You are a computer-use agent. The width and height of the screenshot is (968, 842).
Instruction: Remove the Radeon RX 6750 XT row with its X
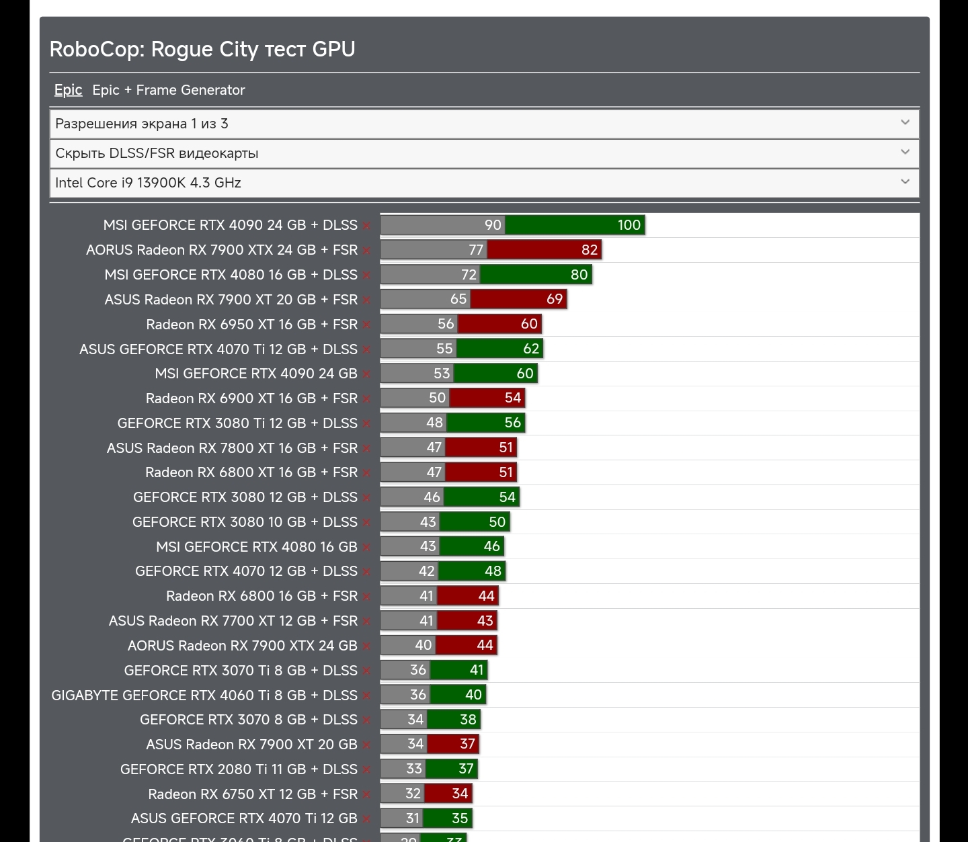tap(366, 796)
